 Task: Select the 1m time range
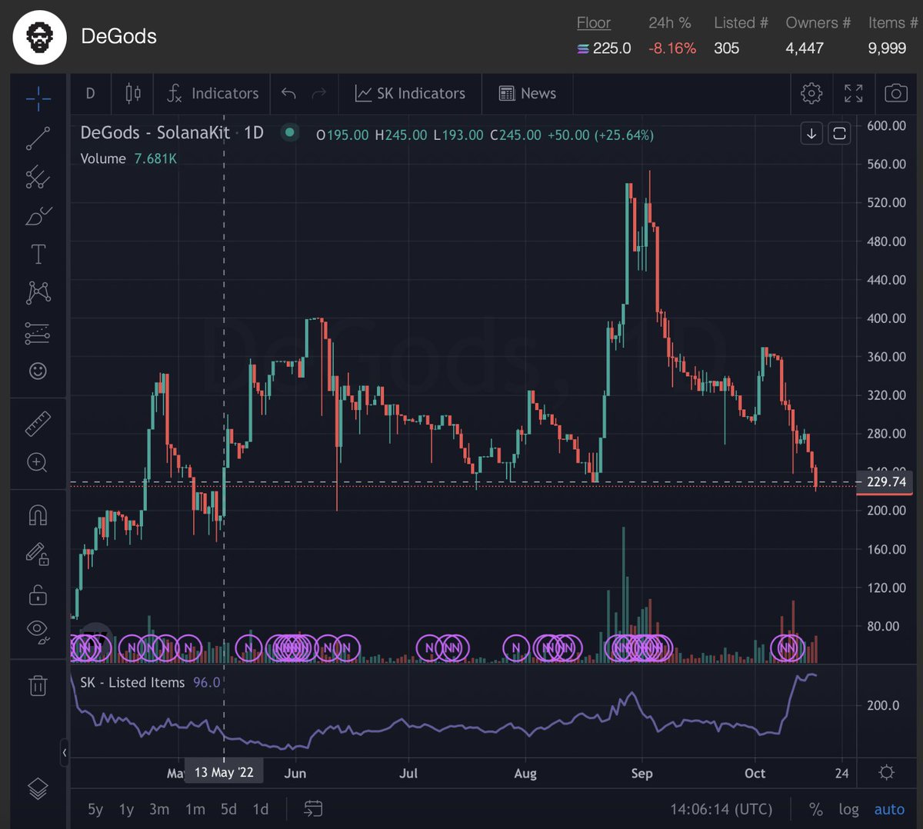coord(195,809)
